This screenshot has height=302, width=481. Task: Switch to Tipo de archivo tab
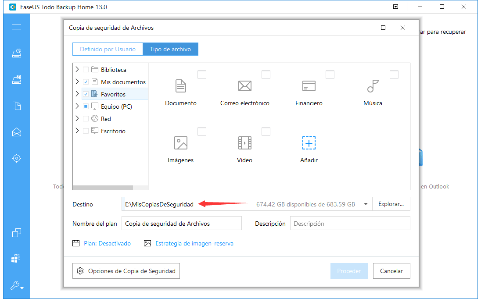pyautogui.click(x=171, y=49)
